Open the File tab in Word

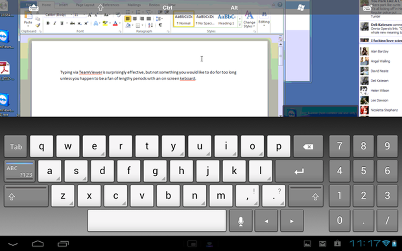(29, 4)
